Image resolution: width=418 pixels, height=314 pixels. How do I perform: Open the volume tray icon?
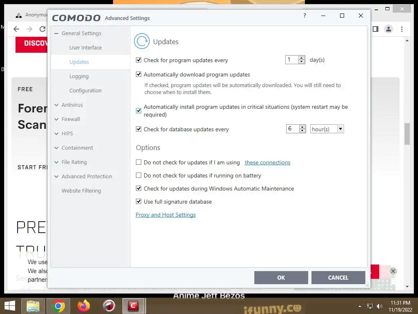point(379,306)
